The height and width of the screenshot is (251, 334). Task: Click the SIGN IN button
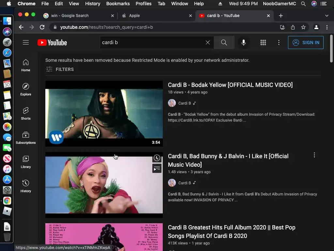click(x=306, y=42)
